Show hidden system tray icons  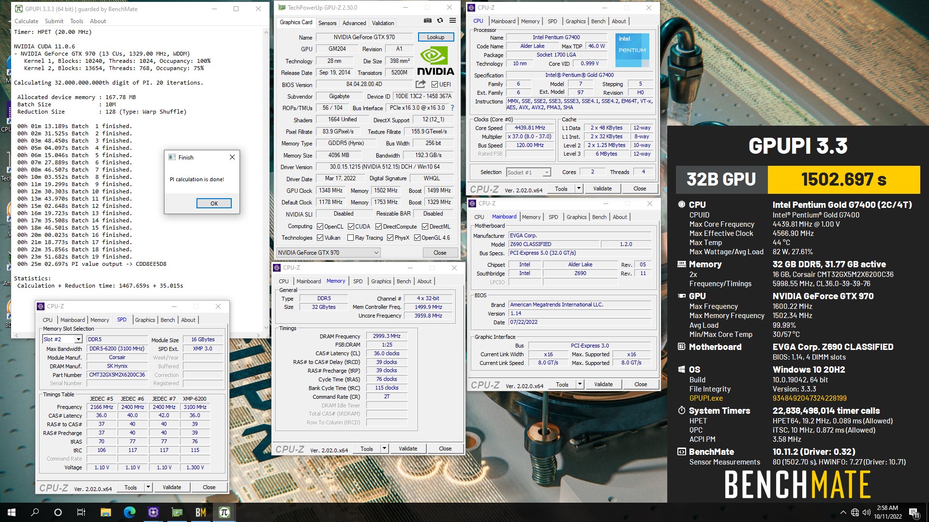[843, 512]
